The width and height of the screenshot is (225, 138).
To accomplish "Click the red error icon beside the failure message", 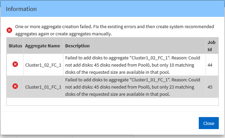I will 10,30.
